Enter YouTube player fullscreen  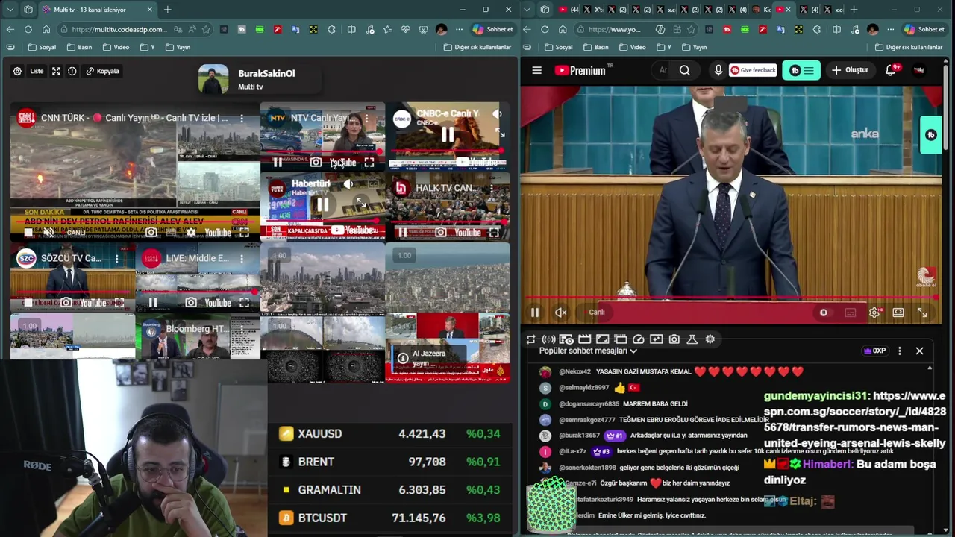point(922,313)
